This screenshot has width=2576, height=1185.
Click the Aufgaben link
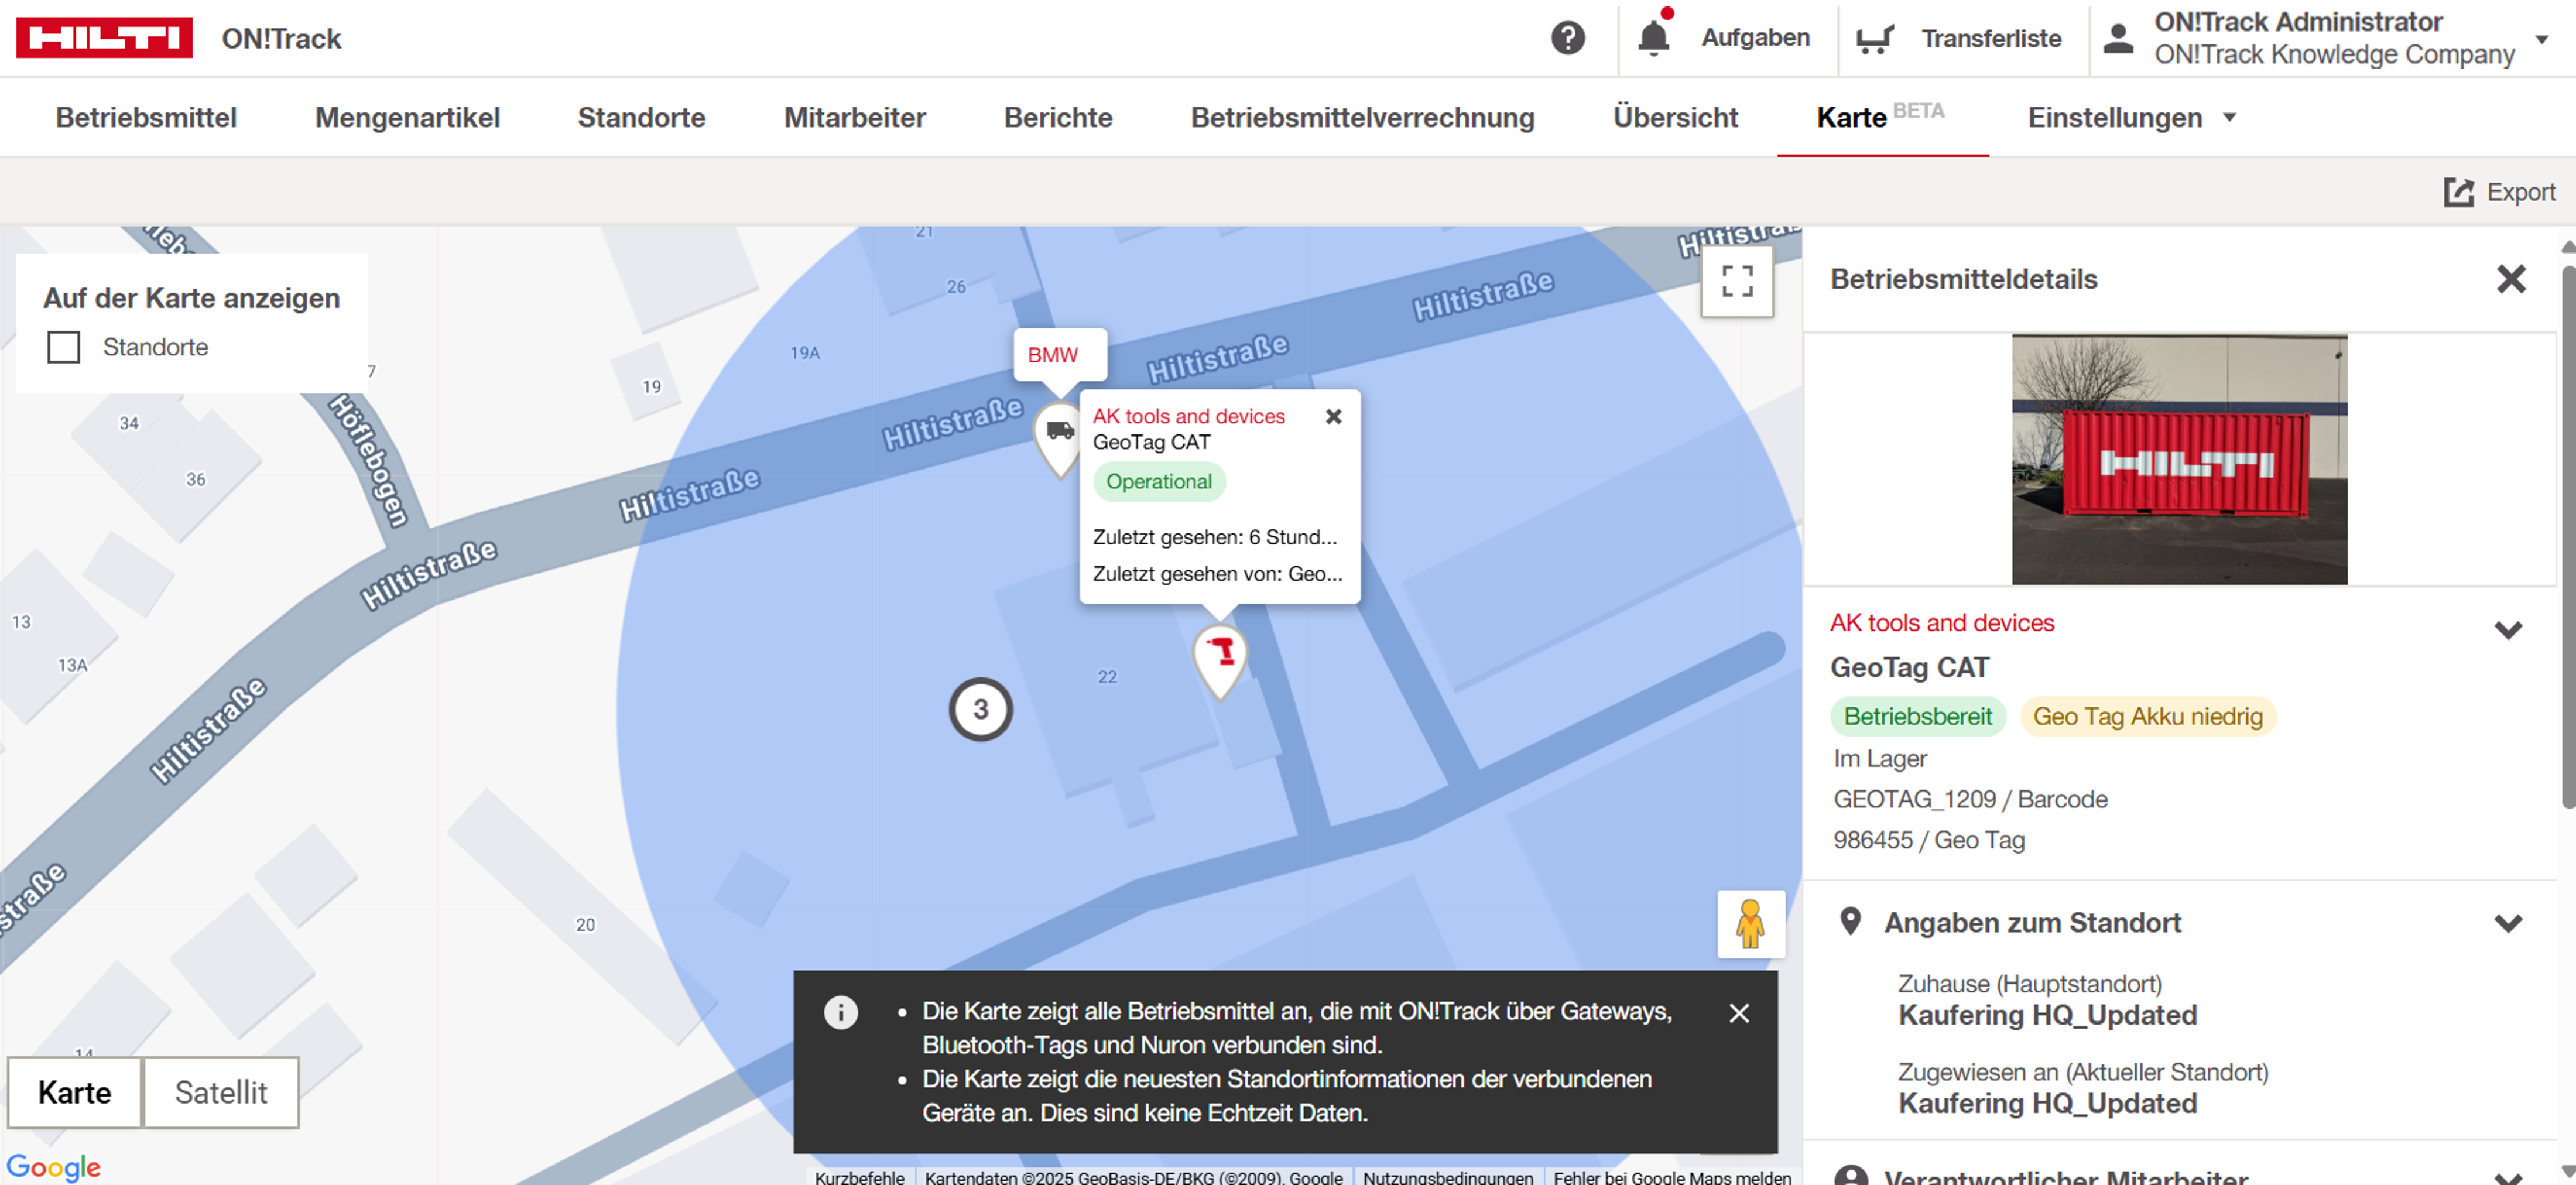click(1755, 38)
